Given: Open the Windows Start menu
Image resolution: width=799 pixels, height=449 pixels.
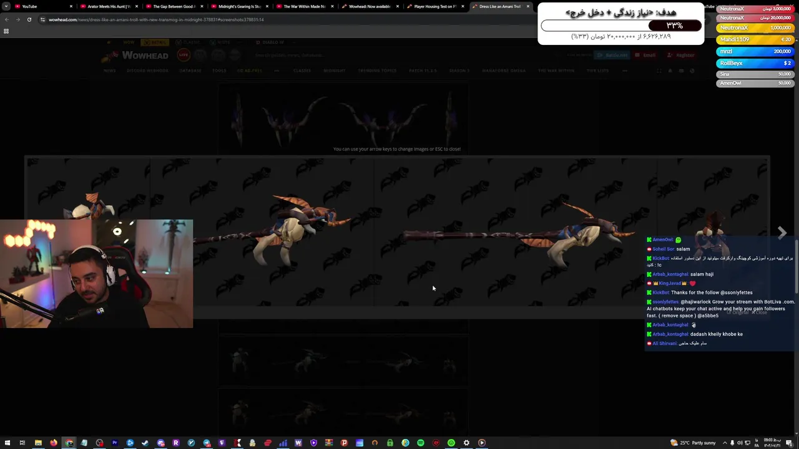Looking at the screenshot, I should click(7, 443).
